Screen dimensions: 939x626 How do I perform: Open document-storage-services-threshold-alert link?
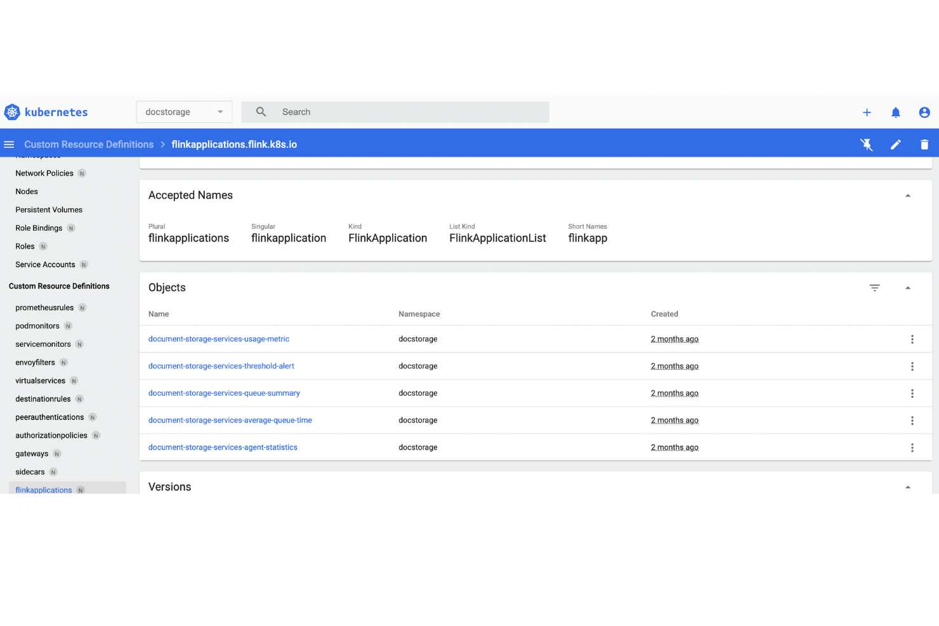pos(221,367)
